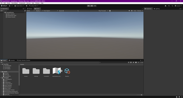Open the Assets menu

pyautogui.click(x=9, y=3)
